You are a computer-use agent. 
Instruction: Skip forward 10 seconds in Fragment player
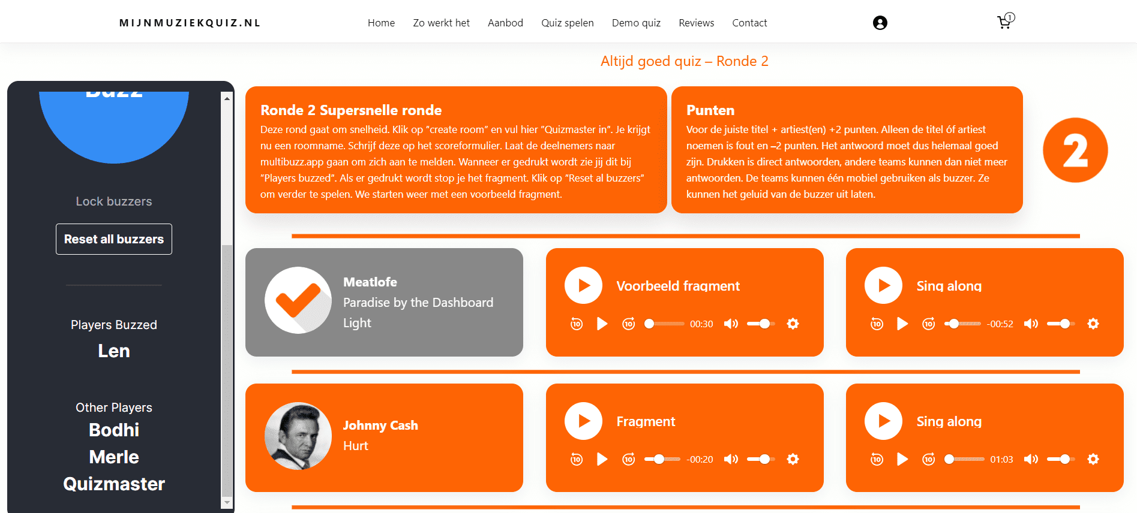point(628,460)
